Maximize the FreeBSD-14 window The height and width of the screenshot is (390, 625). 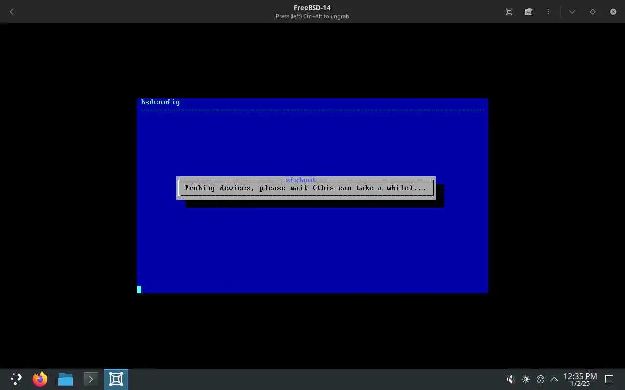(593, 12)
